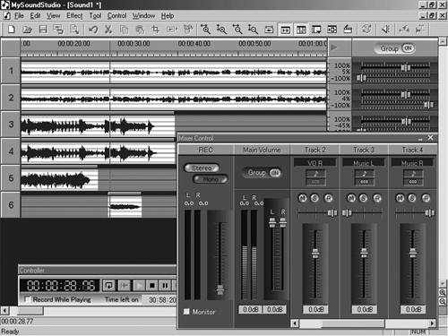
Task: Click the Undo arrow icon
Action: (93, 30)
